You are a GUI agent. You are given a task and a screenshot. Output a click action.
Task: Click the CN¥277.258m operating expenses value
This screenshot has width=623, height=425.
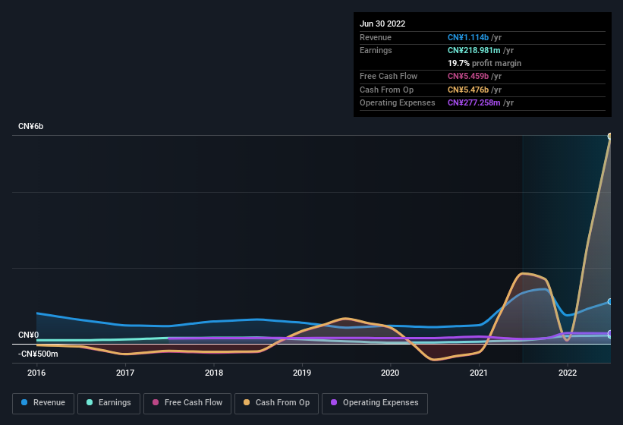[x=474, y=103]
